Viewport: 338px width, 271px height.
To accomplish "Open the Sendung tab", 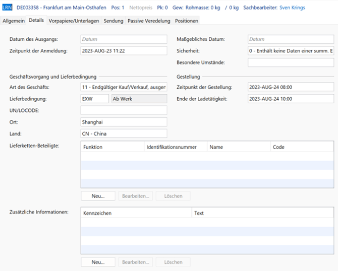I will (x=114, y=21).
